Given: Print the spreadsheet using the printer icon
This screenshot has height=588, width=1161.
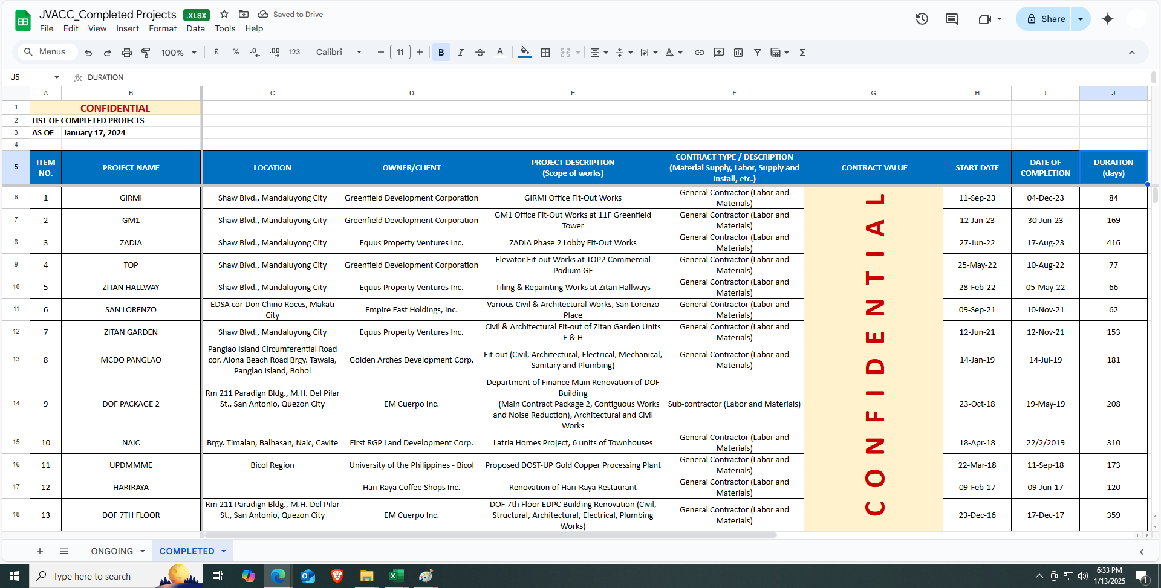Looking at the screenshot, I should point(127,53).
